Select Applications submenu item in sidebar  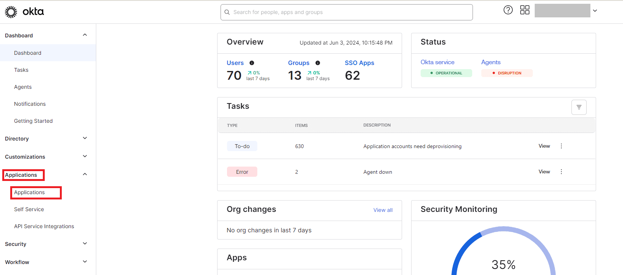(x=30, y=192)
